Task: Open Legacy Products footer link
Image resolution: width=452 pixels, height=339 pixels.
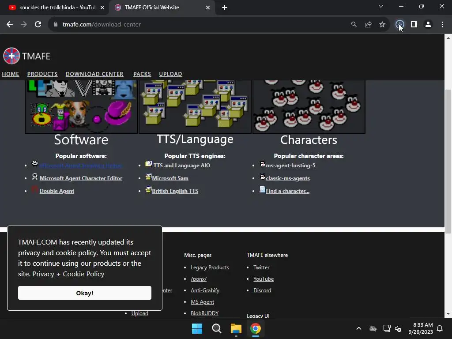Action: click(210, 267)
